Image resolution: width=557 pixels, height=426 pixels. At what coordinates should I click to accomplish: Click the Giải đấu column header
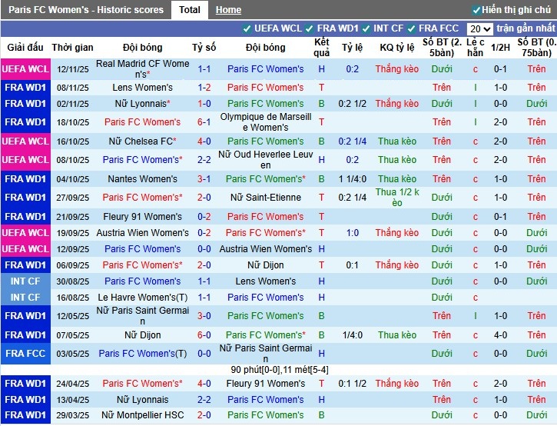pos(25,48)
